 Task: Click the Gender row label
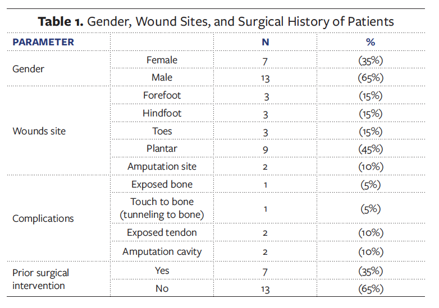tap(28, 69)
